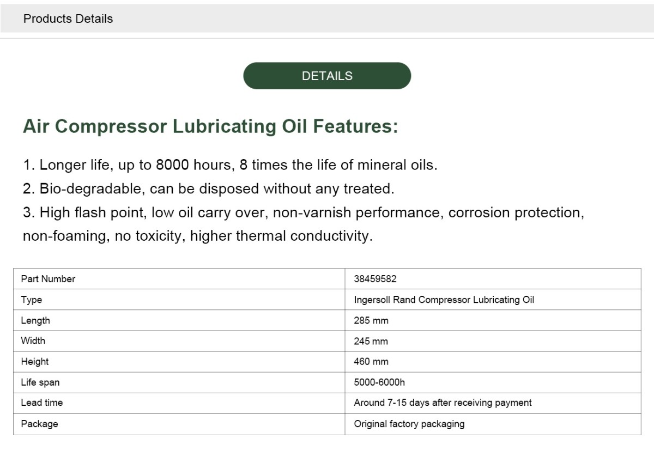654x457 pixels.
Task: Select the Width label cell
Action: (x=179, y=341)
